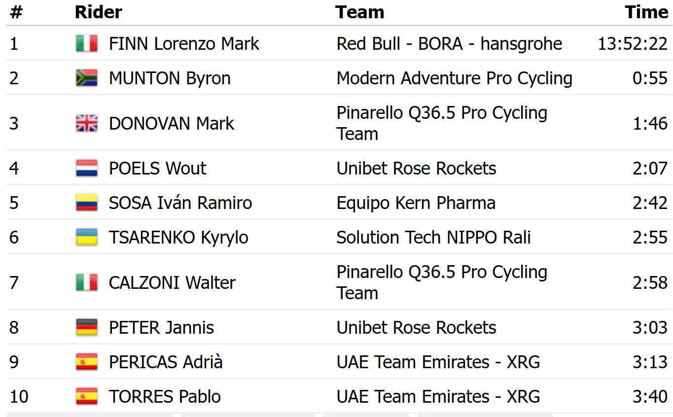This screenshot has width=673, height=417.
Task: Click the Spanish flag beside PERICAS Adrià
Action: (x=87, y=362)
